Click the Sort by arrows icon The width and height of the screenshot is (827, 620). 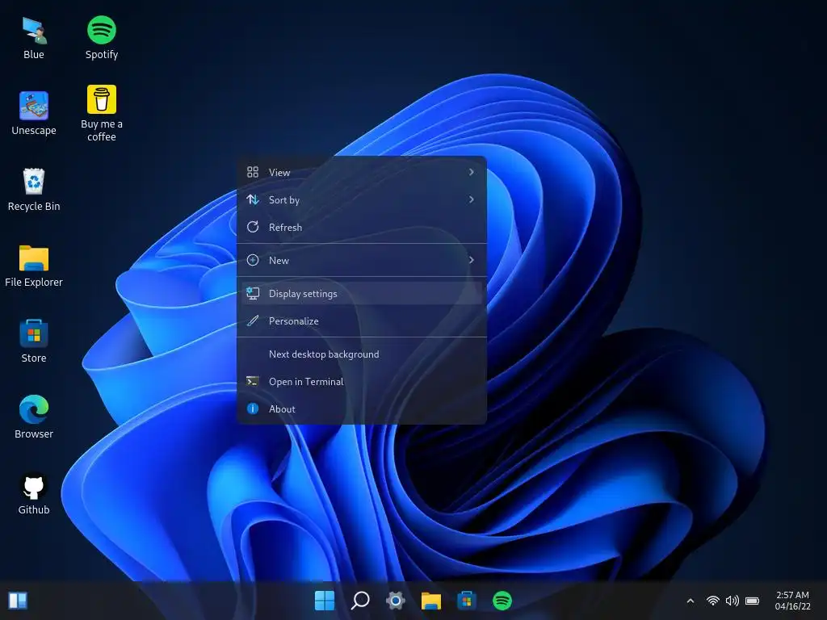pyautogui.click(x=253, y=200)
